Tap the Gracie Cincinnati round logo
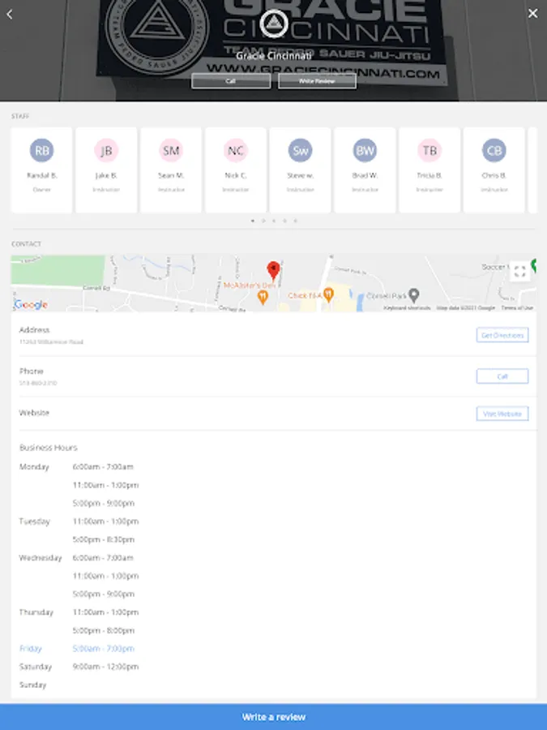 274,24
